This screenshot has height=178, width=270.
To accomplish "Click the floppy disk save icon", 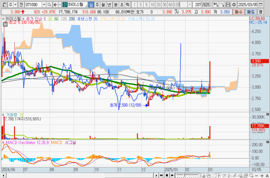I will (x=228, y=5).
